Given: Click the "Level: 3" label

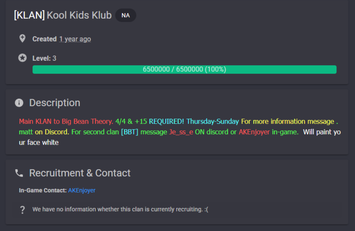Looking at the screenshot, I should (44, 58).
